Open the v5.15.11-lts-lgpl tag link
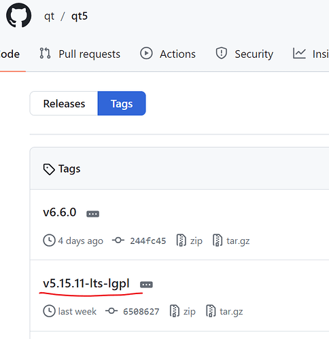The image size is (329, 339). 86,283
